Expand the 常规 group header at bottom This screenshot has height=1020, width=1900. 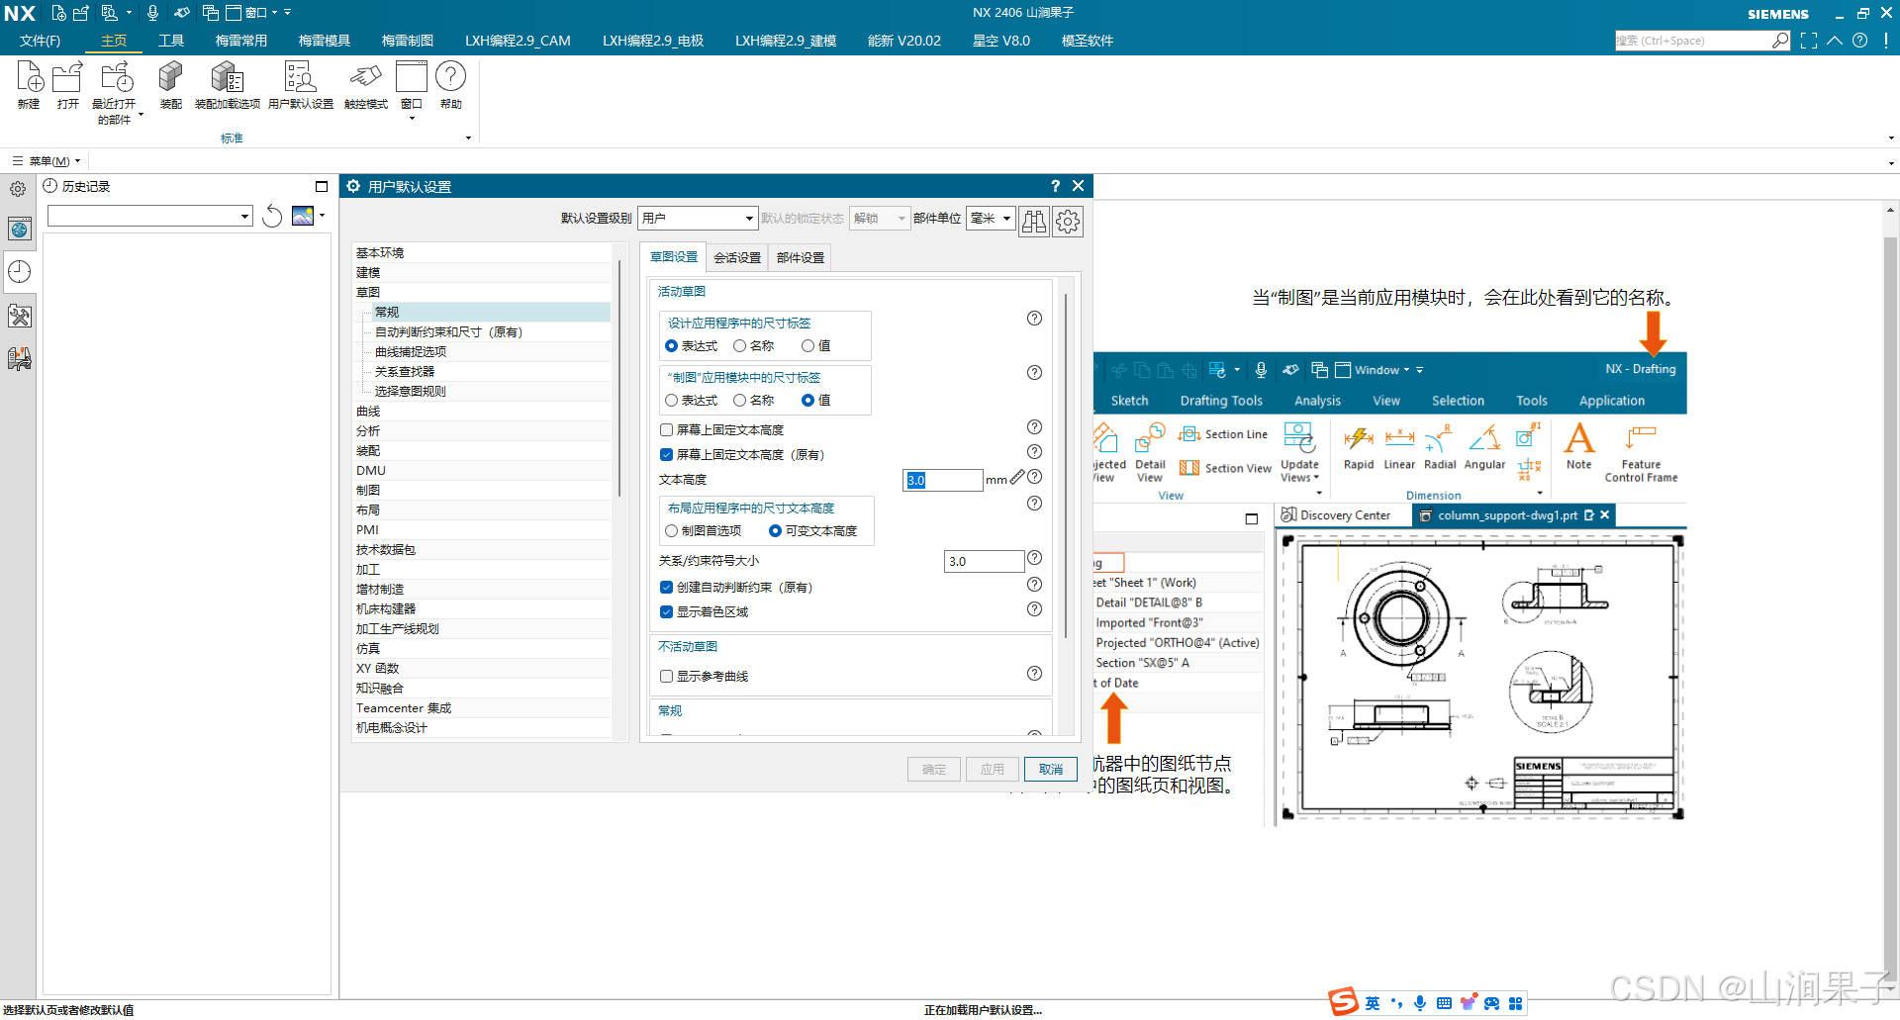(670, 711)
